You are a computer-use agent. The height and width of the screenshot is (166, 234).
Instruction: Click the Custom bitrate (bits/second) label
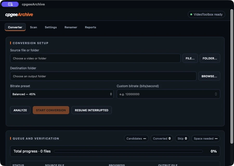click(138, 86)
